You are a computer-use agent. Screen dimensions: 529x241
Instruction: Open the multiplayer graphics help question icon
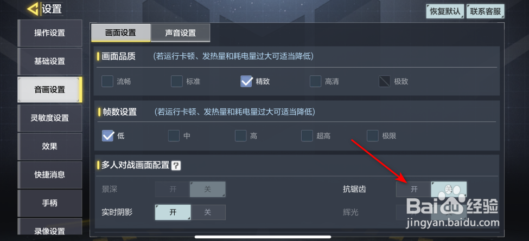click(176, 165)
